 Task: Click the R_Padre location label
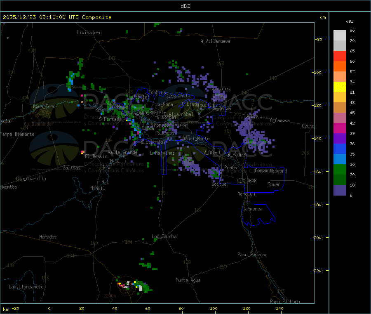236,155
